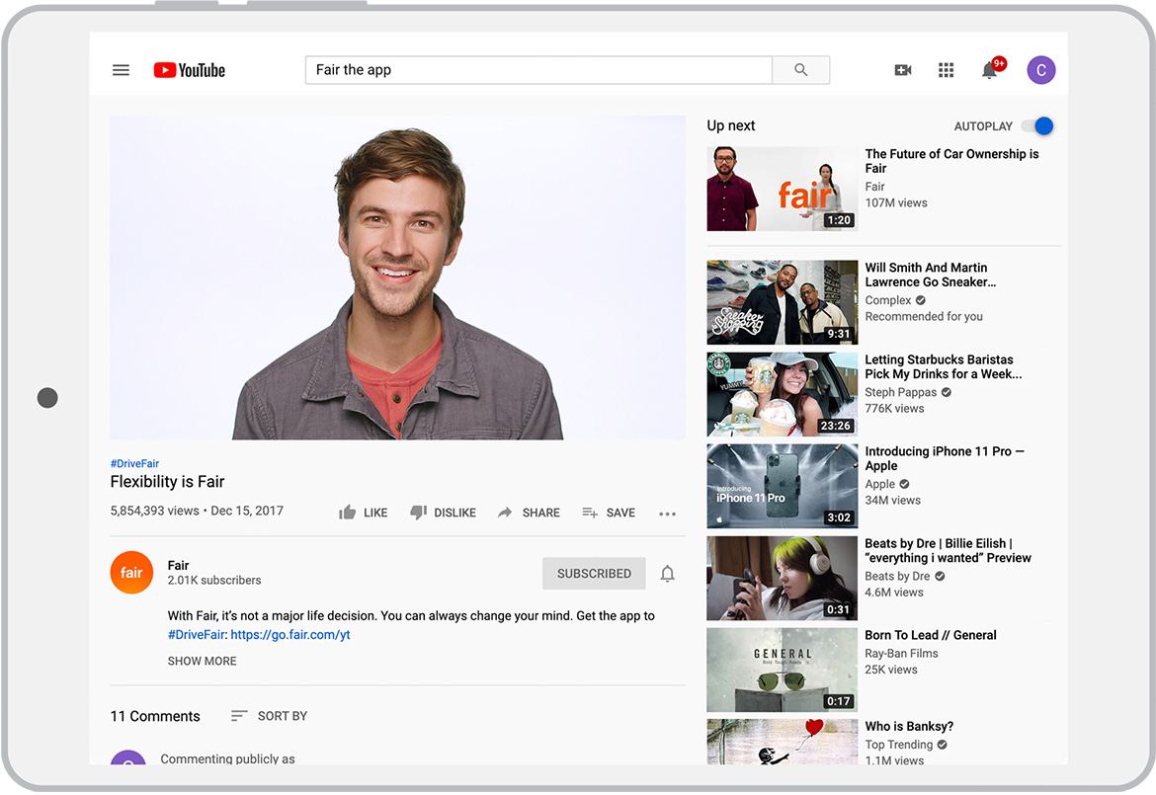The image size is (1156, 795).
Task: Expand description with SHOW MORE
Action: tap(202, 661)
